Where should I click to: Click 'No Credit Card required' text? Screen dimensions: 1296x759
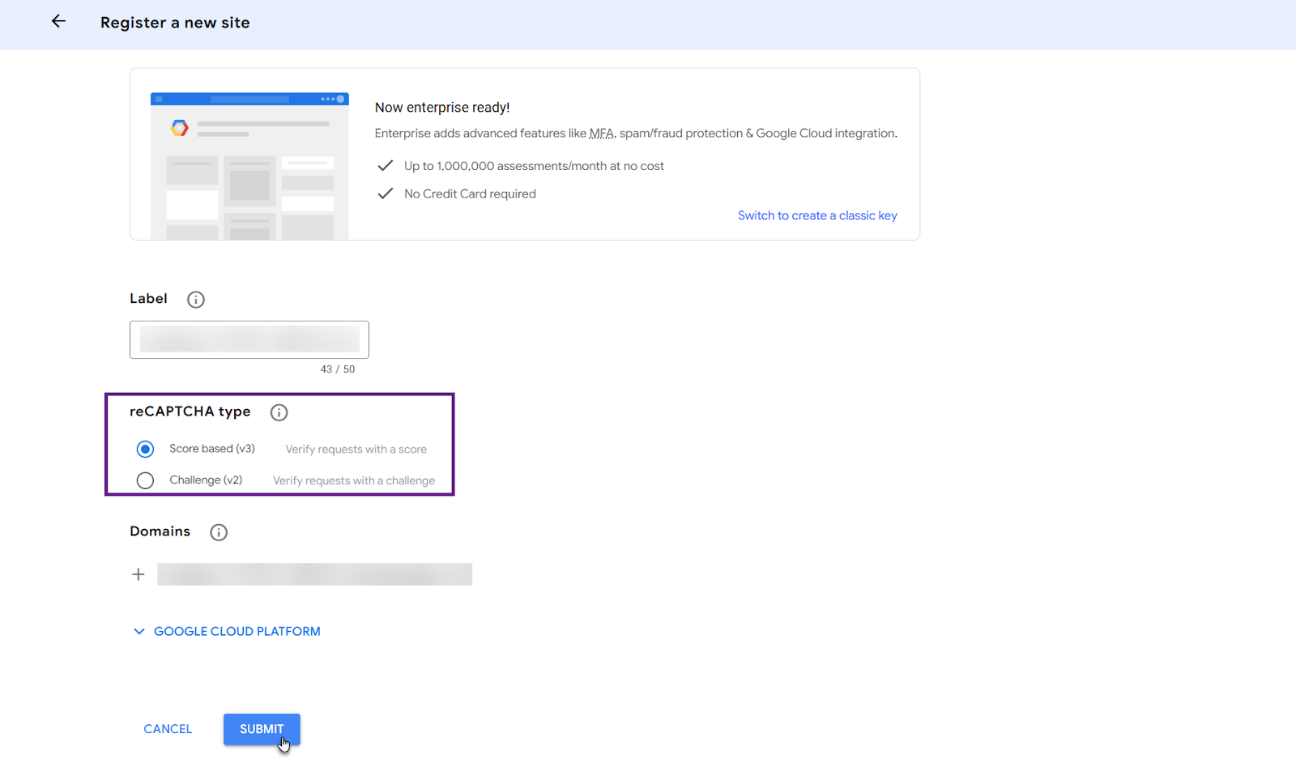(x=470, y=194)
